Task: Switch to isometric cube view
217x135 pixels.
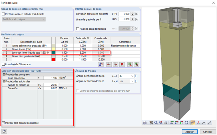Action: 186,122
